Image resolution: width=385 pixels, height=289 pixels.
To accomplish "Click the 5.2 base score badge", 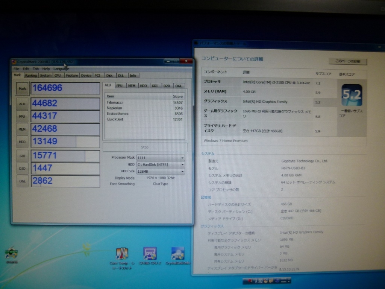I will 352,95.
